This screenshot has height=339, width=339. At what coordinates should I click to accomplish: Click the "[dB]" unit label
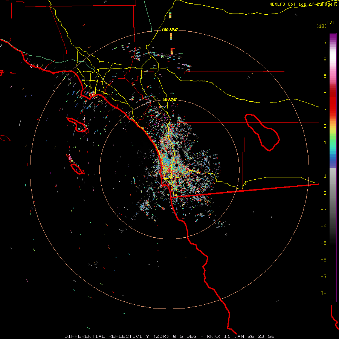click(321, 26)
